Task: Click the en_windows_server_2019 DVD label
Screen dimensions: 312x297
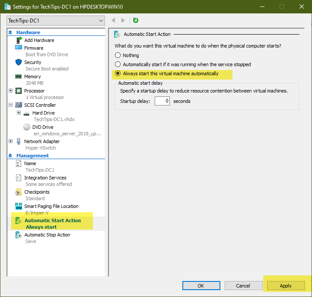Action: 67,134
